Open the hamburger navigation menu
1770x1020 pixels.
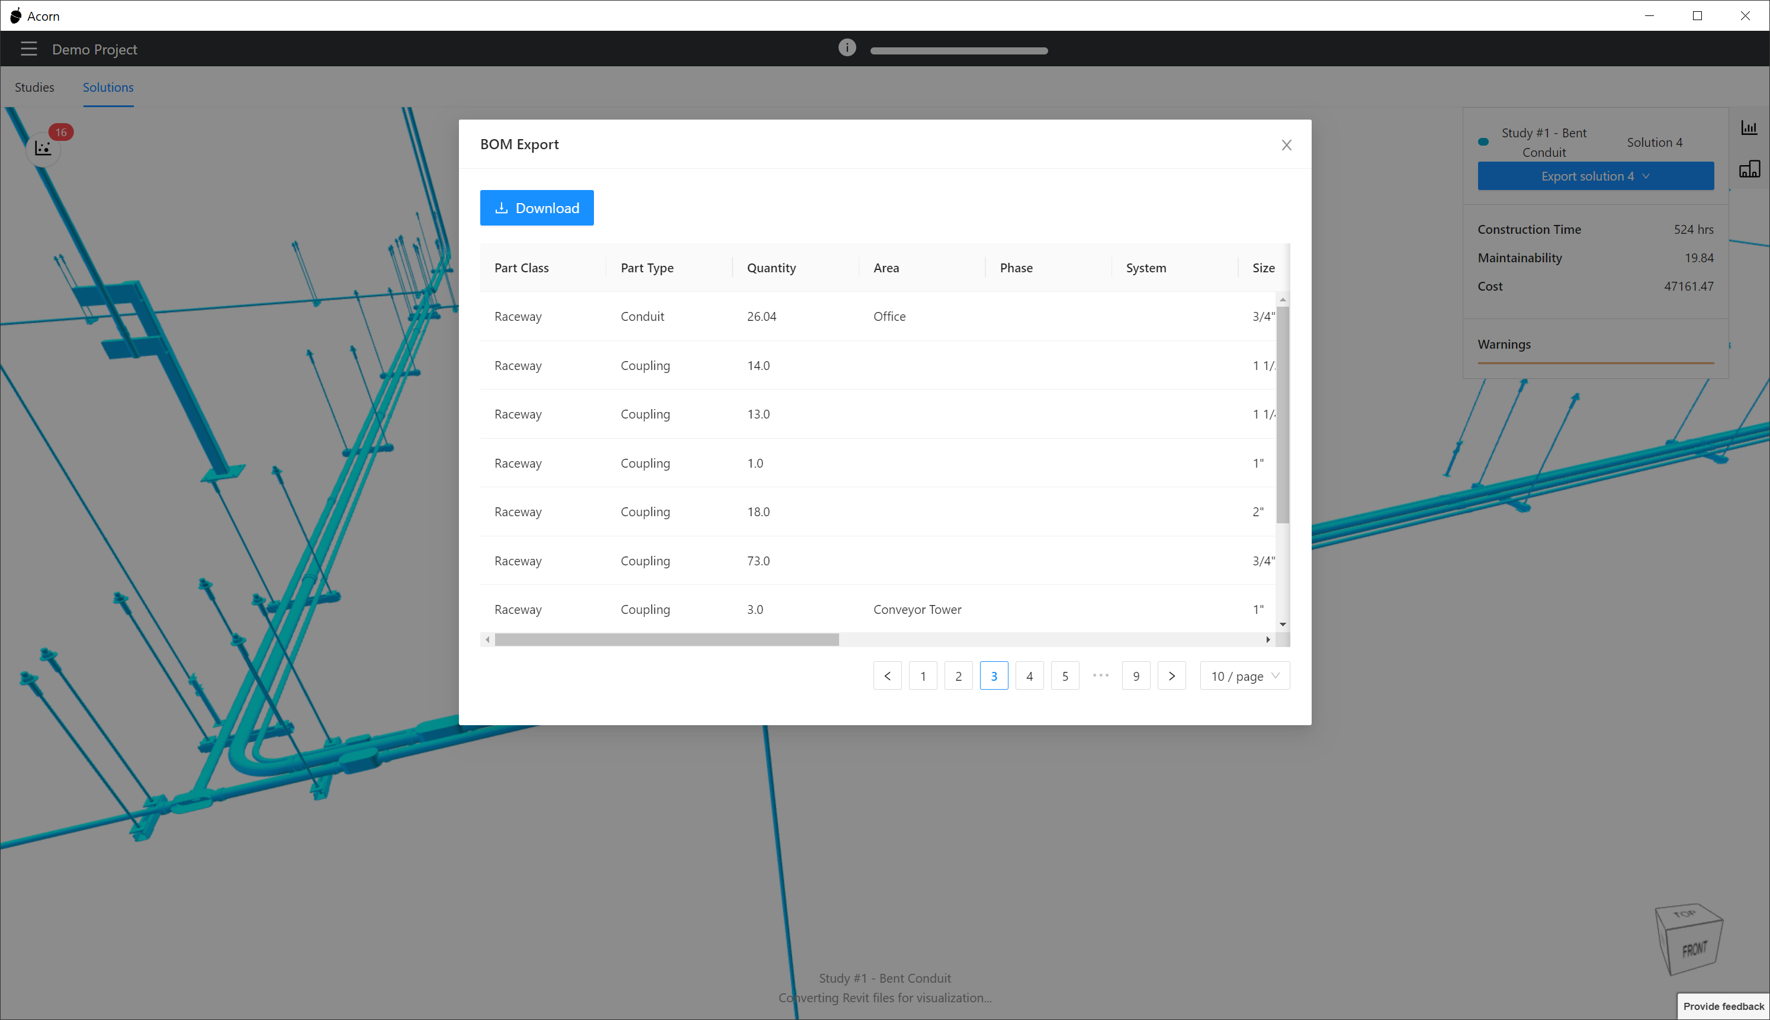tap(29, 49)
